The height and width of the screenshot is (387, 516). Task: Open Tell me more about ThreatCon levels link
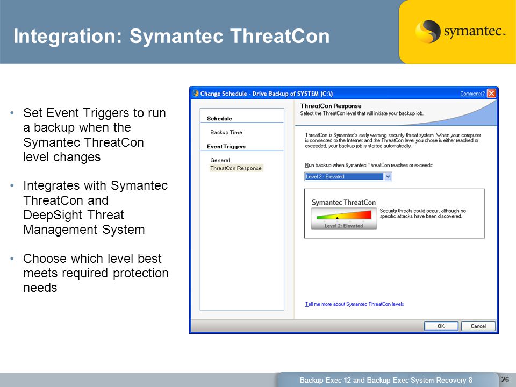[354, 304]
